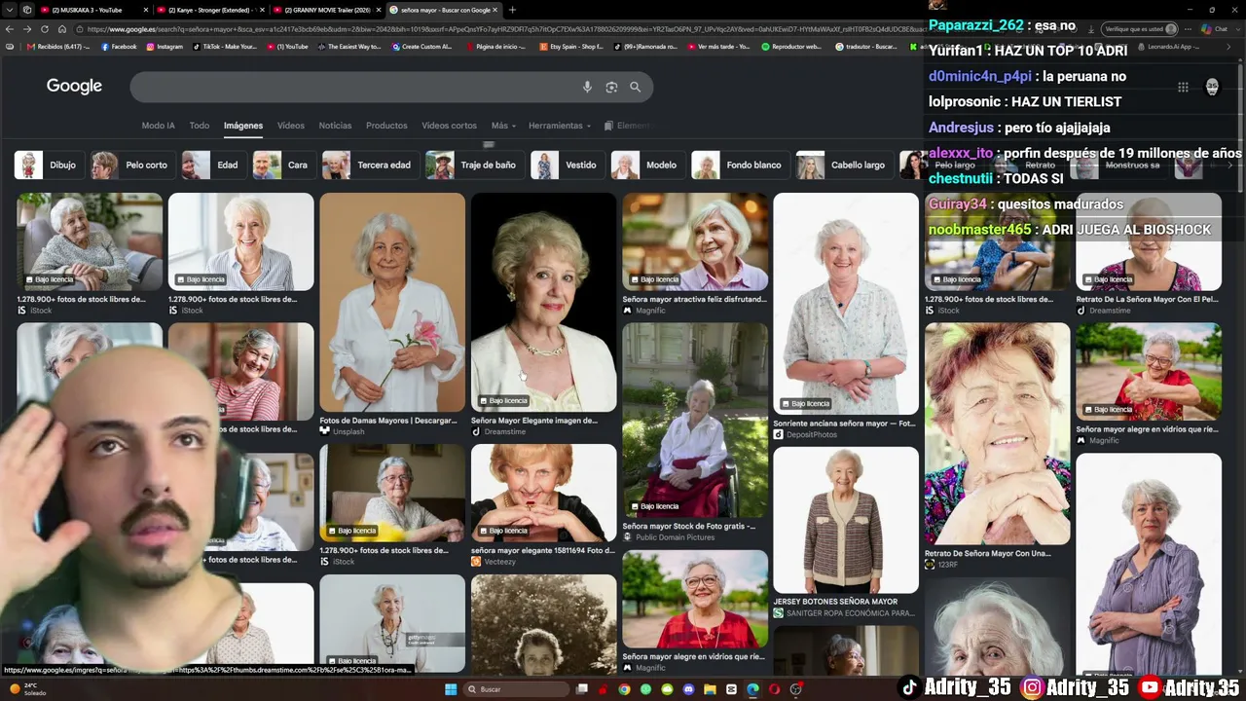
Task: Open search by image camera icon
Action: tap(611, 87)
